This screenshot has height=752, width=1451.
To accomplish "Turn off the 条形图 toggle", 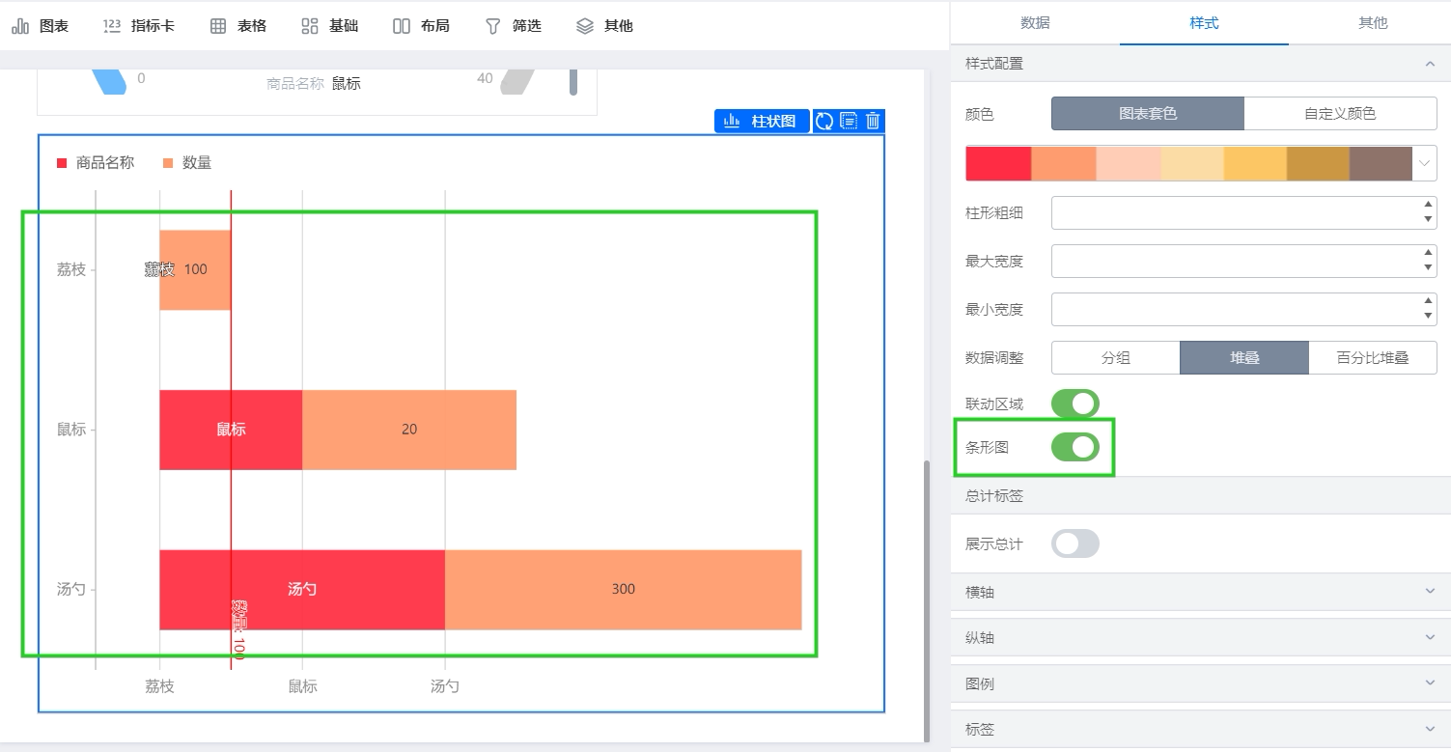I will pos(1075,447).
